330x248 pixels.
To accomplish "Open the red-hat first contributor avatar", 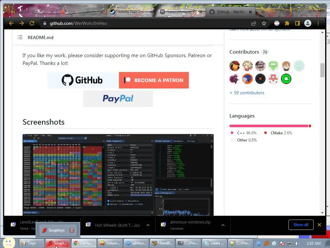I will pyautogui.click(x=235, y=66).
